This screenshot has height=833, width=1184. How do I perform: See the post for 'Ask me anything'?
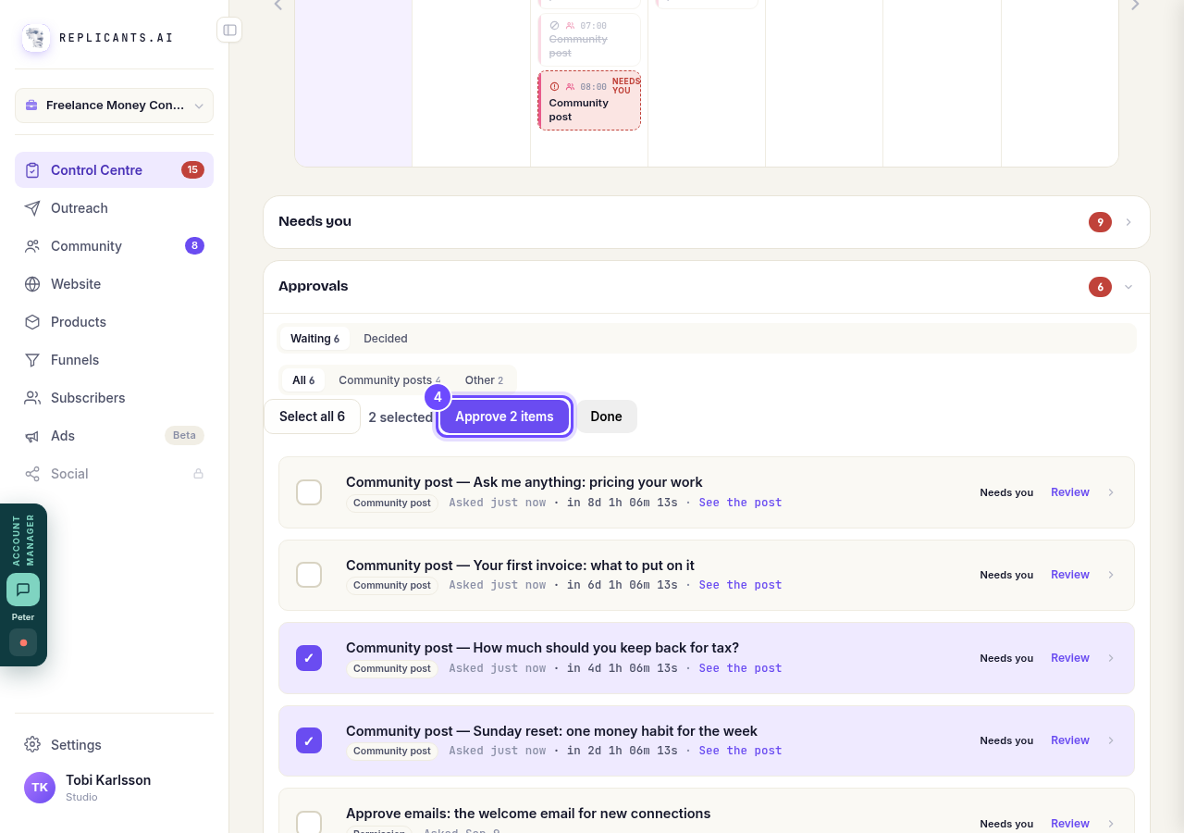click(740, 503)
